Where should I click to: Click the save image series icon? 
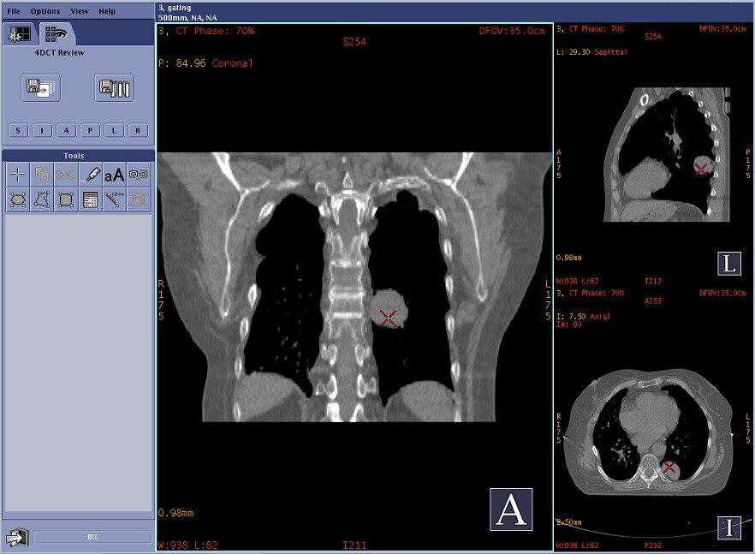114,88
